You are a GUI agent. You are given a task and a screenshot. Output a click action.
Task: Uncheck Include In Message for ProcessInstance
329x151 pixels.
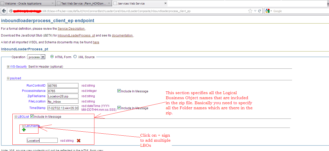(119, 91)
